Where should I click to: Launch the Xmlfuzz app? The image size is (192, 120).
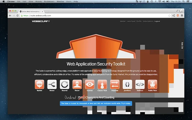140,84
